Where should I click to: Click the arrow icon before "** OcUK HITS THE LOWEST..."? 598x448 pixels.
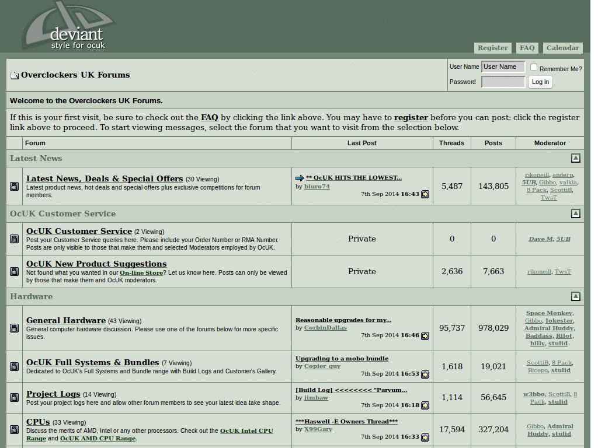click(299, 177)
